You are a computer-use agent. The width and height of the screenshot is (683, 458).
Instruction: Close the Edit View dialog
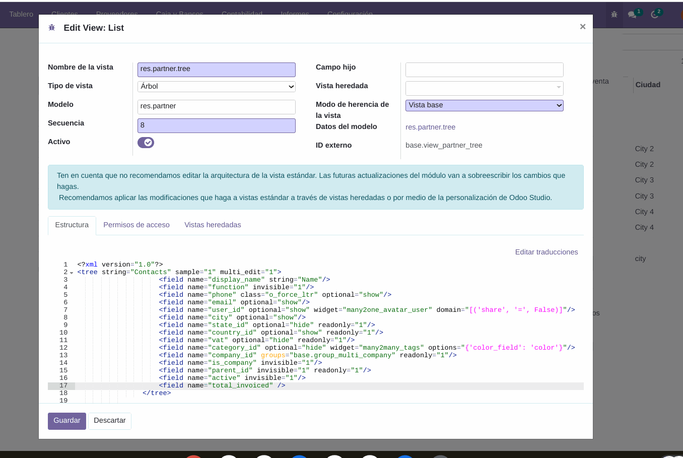point(583,27)
